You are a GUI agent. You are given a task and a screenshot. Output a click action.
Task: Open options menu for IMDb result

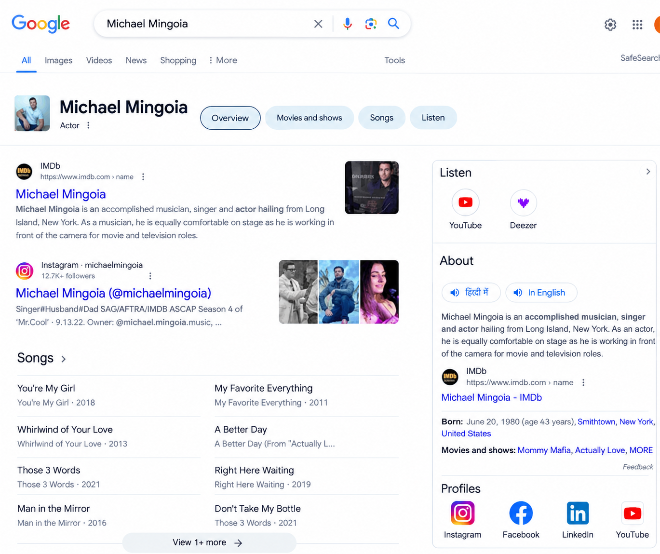tap(143, 177)
